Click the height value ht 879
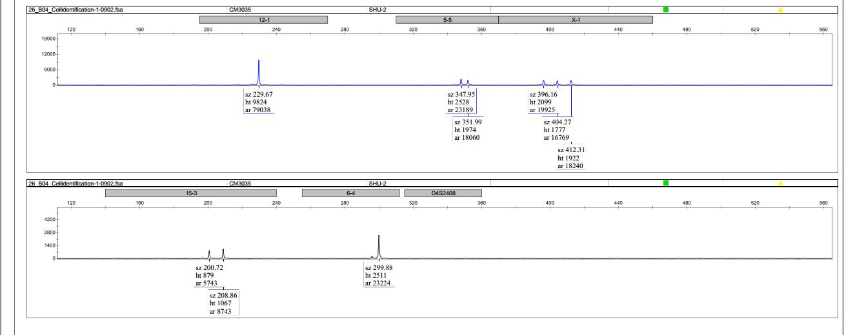The height and width of the screenshot is (335, 855). 205,275
